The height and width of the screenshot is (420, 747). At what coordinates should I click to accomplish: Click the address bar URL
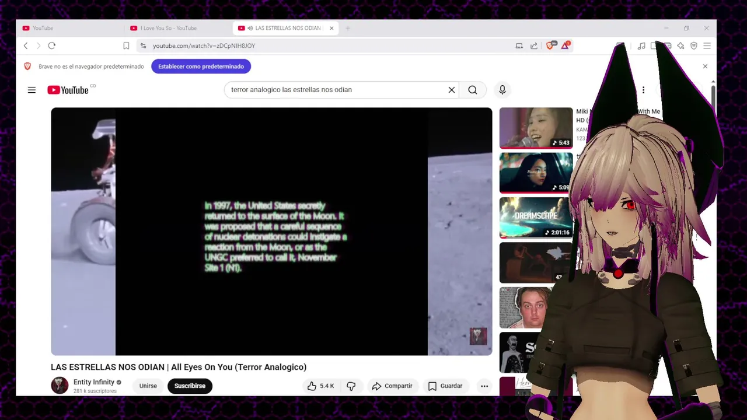pos(204,45)
